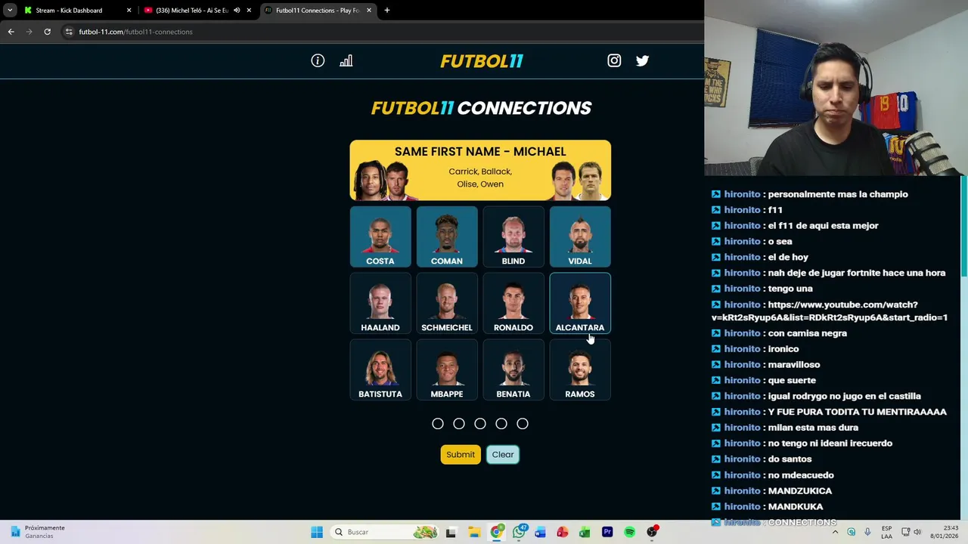Select the BENATIA player card

[513, 369]
